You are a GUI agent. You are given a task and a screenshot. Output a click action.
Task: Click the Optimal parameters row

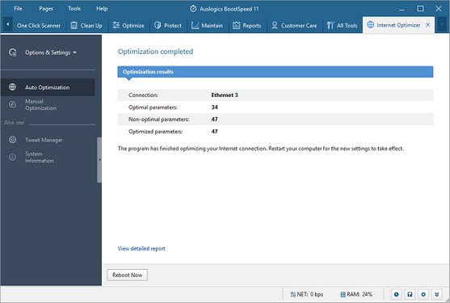click(275, 107)
